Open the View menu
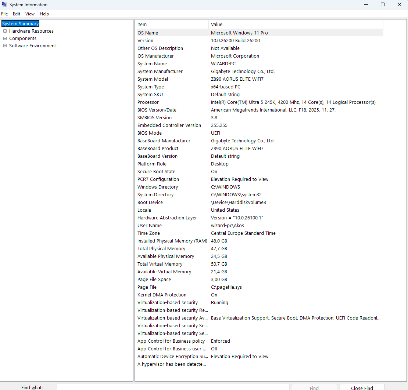Screen dimensions: 408x390 coord(30,14)
